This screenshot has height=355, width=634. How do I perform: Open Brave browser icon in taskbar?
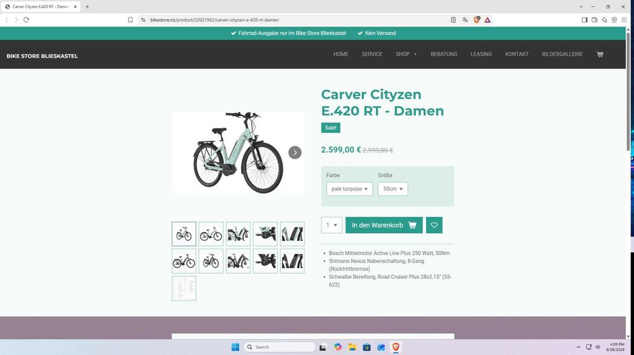pos(396,347)
